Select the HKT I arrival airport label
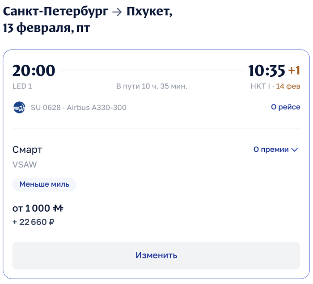The height and width of the screenshot is (284, 313). (260, 86)
